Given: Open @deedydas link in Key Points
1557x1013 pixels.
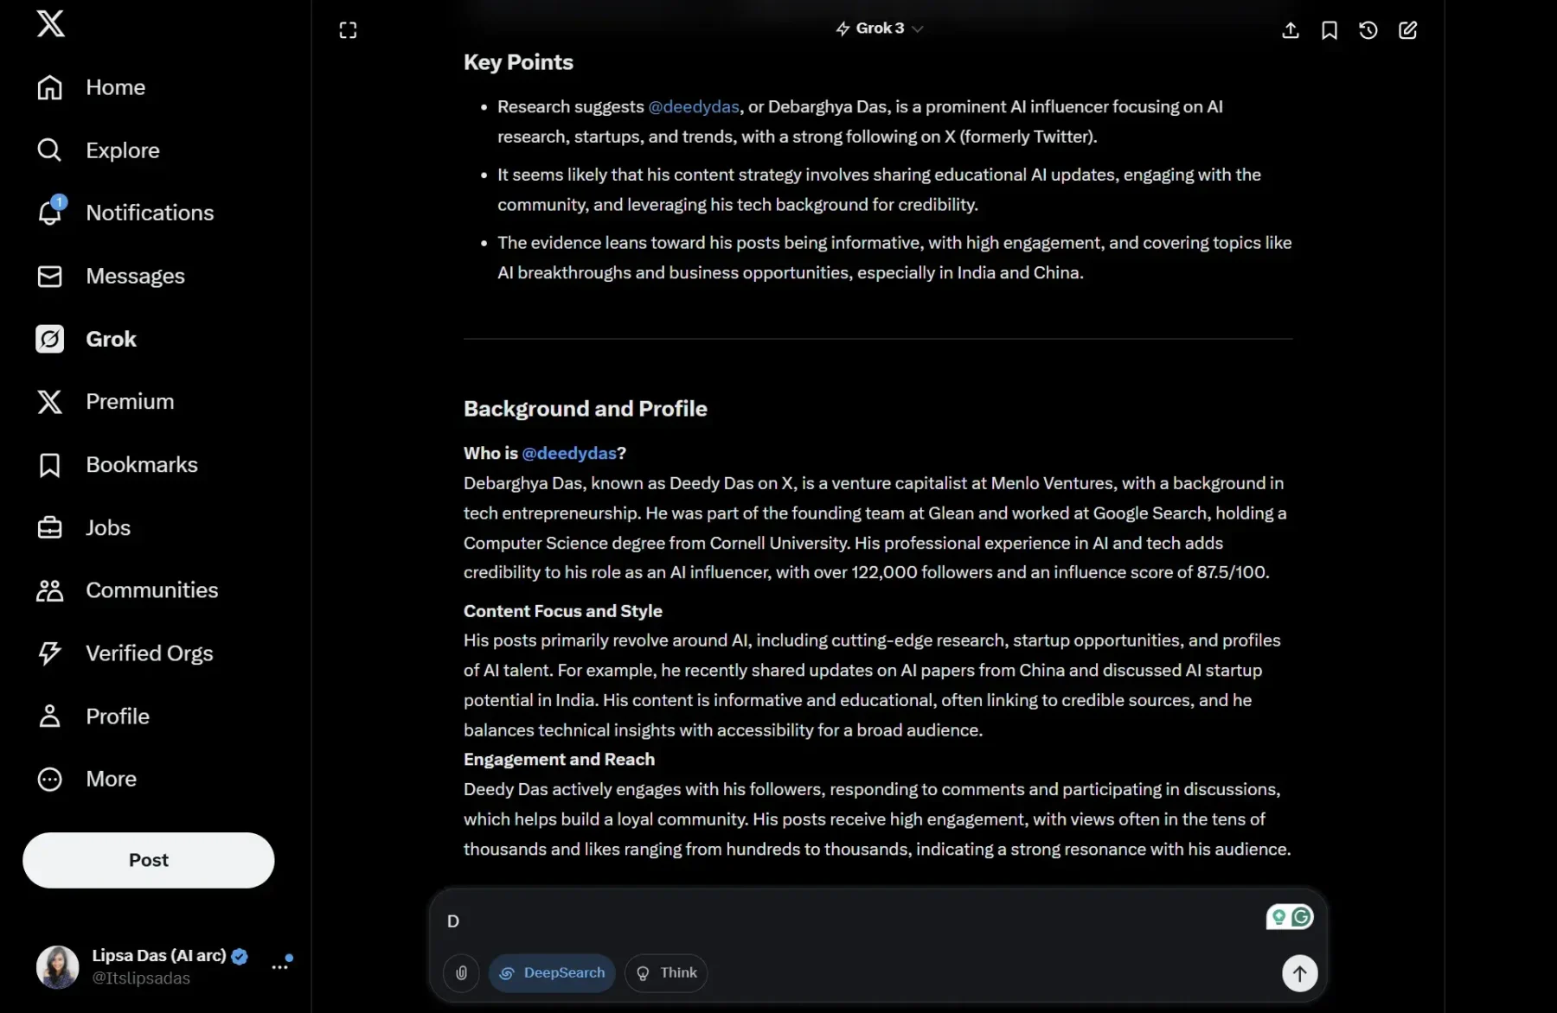Looking at the screenshot, I should pos(694,106).
